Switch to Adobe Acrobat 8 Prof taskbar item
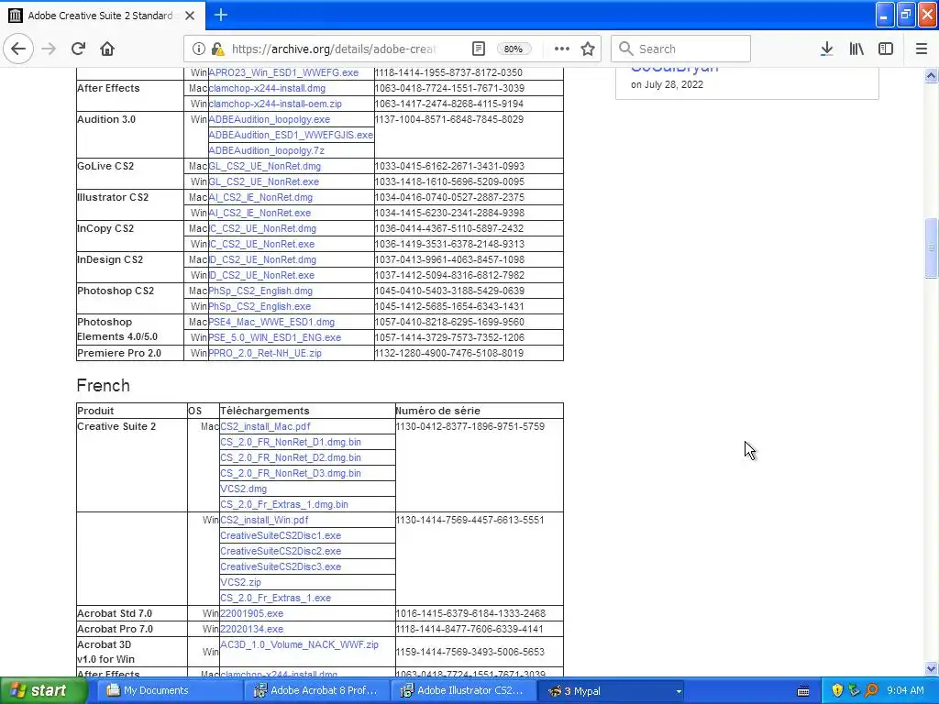The image size is (939, 704). (x=316, y=690)
